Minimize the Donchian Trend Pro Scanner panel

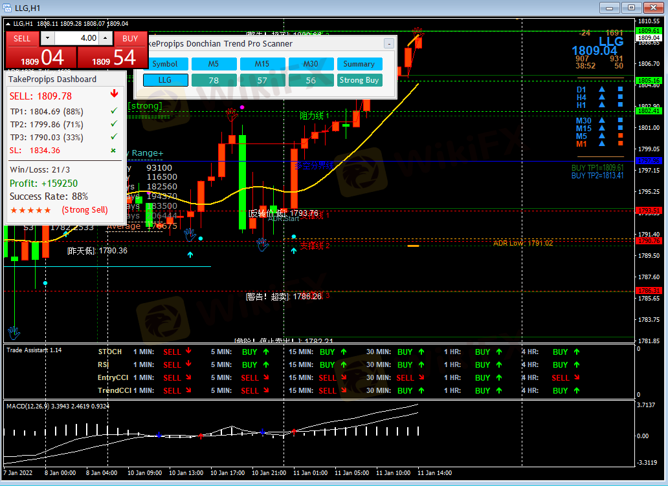click(x=388, y=44)
